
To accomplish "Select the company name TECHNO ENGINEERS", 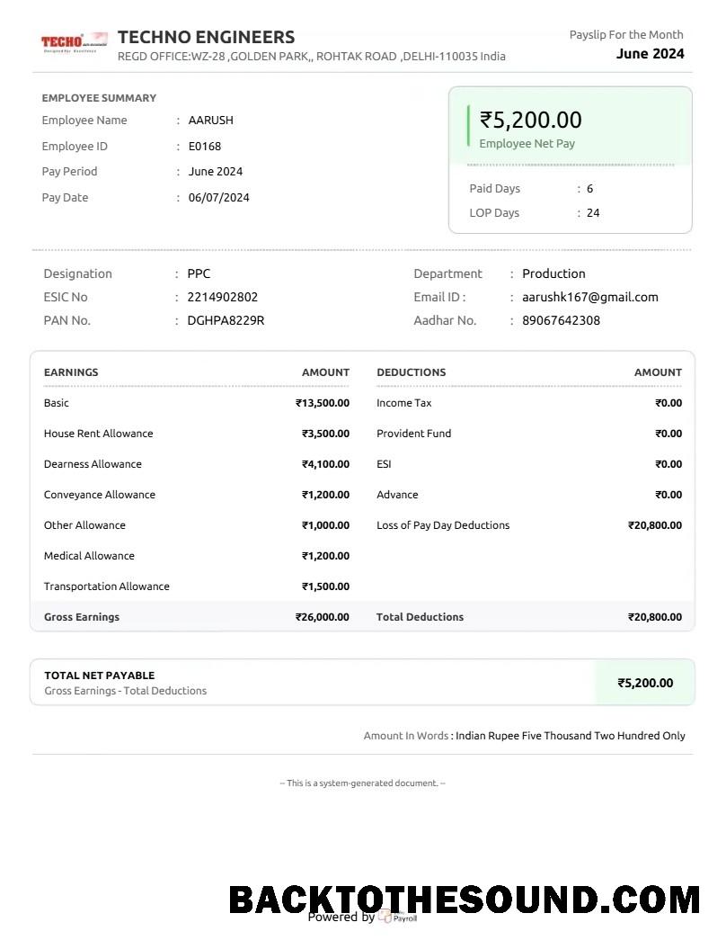I will (206, 37).
